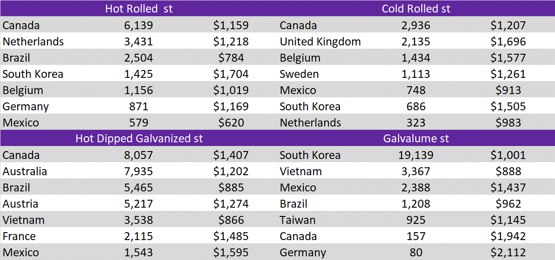Image resolution: width=555 pixels, height=260 pixels.
Task: Click the $1,218 Netherlands price cell
Action: coord(231,42)
